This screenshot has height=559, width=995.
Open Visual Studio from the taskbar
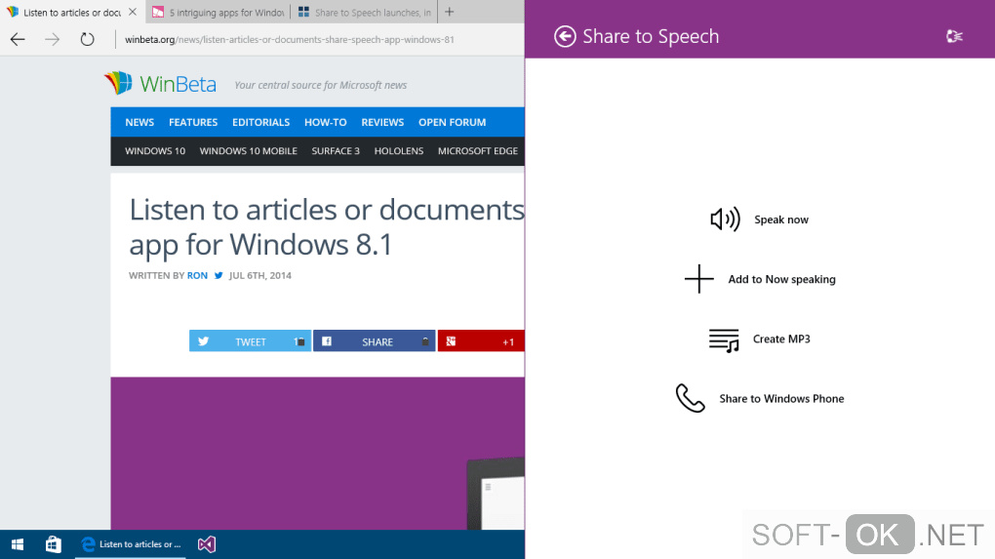tap(207, 544)
